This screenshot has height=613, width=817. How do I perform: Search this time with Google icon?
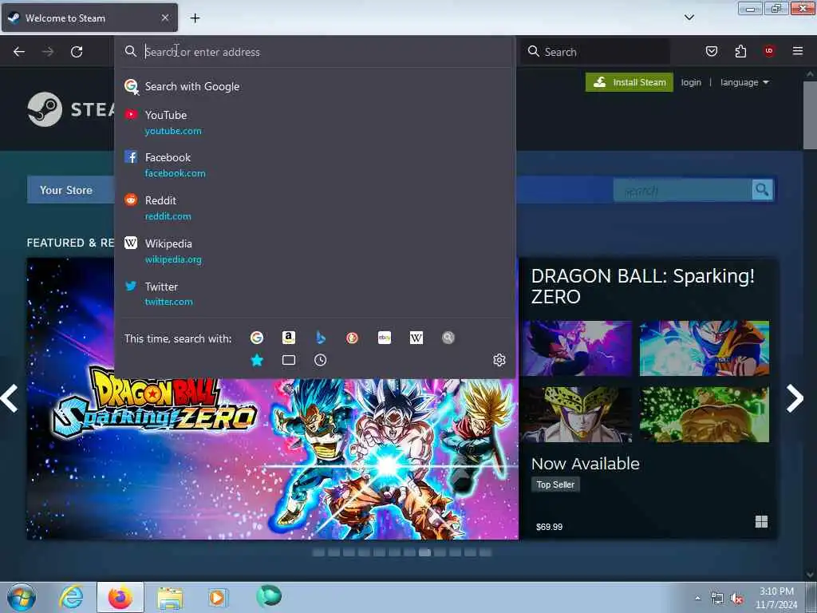click(256, 338)
